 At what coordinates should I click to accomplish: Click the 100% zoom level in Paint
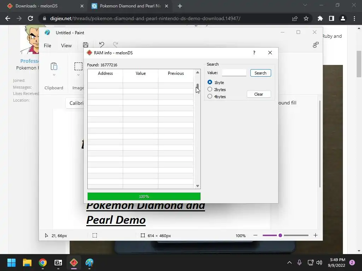(240, 235)
